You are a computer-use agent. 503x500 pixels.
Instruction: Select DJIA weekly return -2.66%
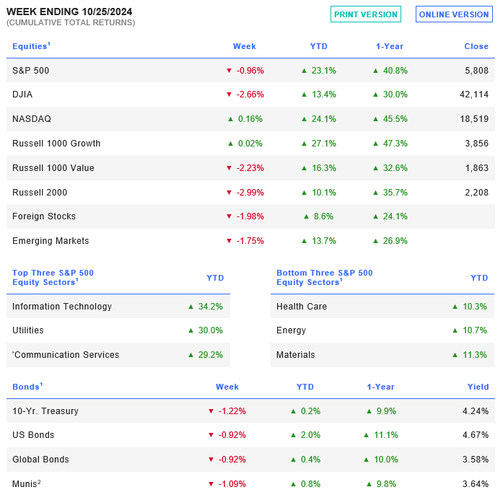pyautogui.click(x=250, y=95)
